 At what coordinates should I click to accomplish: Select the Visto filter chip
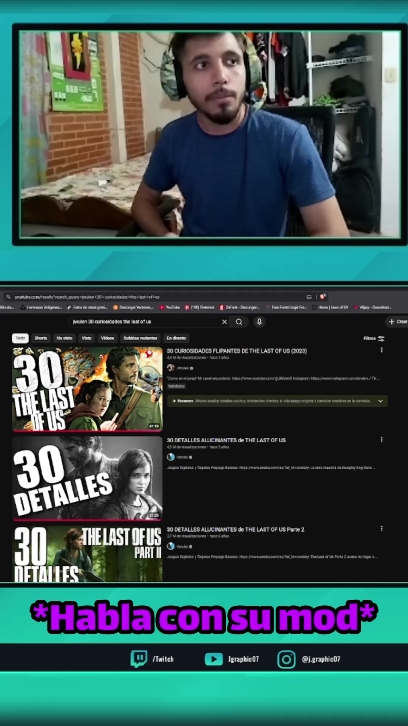point(87,338)
